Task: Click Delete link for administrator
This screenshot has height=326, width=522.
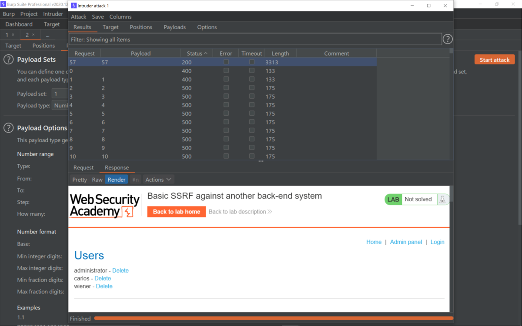Action: (120, 270)
